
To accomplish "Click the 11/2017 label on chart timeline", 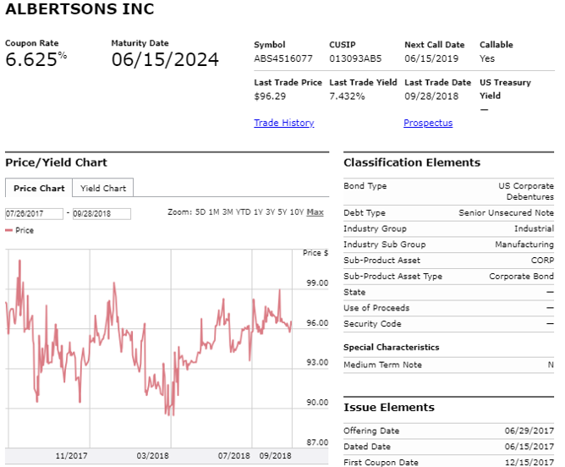I will click(71, 456).
